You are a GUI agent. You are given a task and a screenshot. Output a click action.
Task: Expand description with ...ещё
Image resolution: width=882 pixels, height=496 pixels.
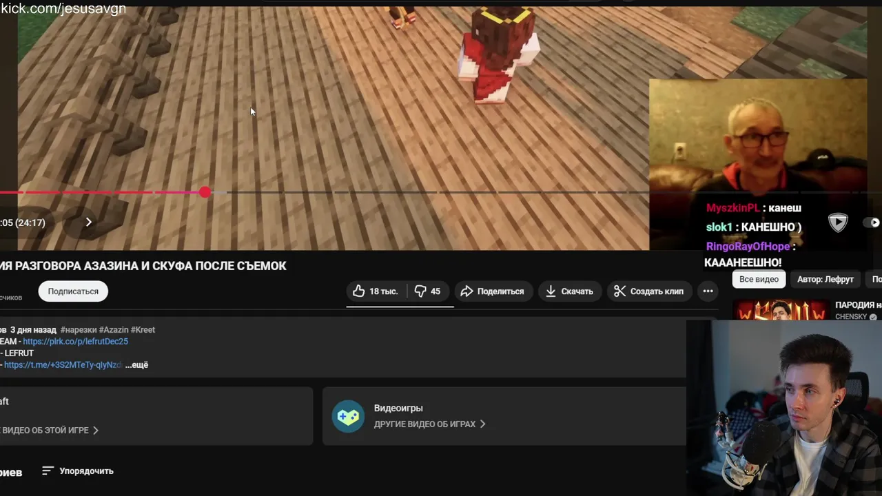[136, 365]
